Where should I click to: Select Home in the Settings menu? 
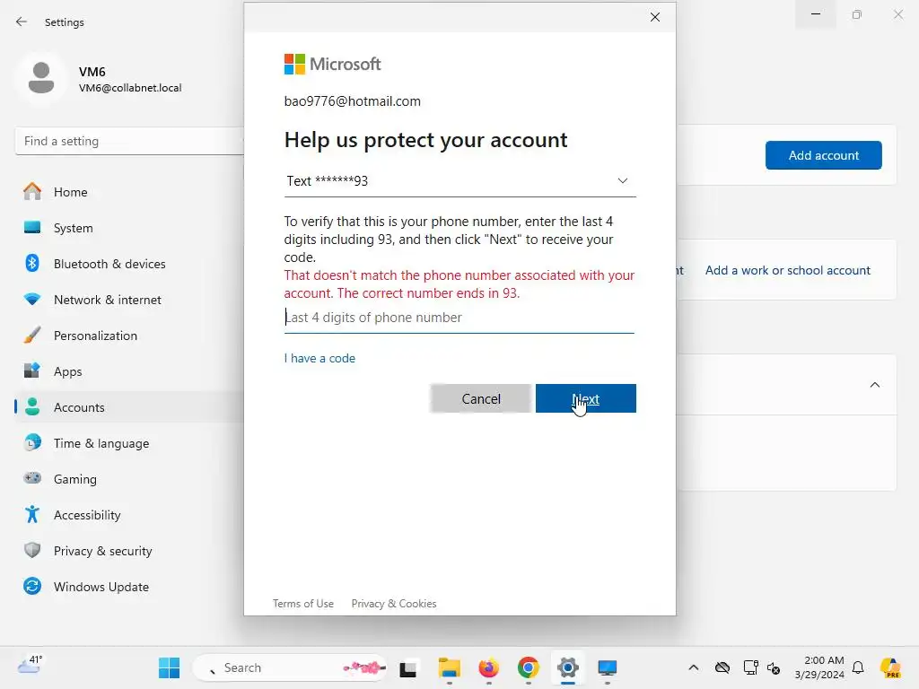(70, 192)
